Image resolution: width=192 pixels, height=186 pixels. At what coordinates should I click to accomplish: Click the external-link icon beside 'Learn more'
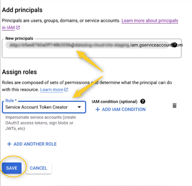pyautogui.click(x=66, y=90)
